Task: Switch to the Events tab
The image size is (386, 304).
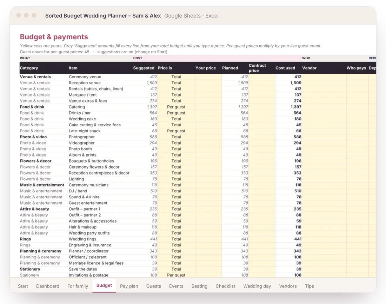Action: 176,286
